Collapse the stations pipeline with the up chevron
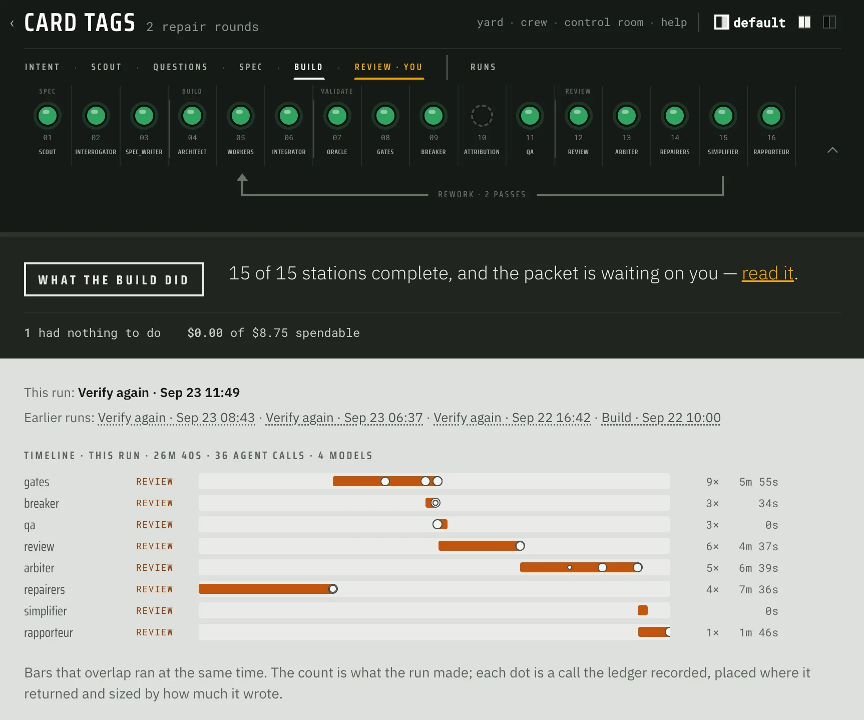 click(x=832, y=150)
